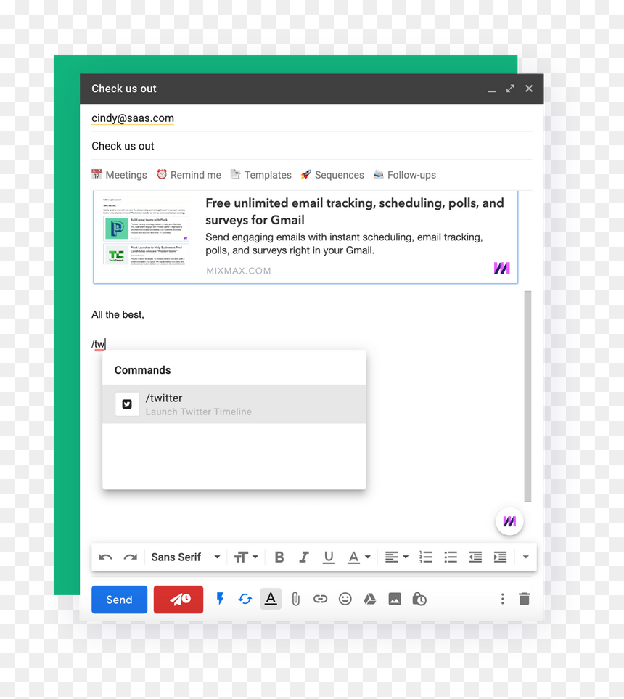Open the Follow-ups menu
Screen dimensions: 624x699
(x=405, y=175)
